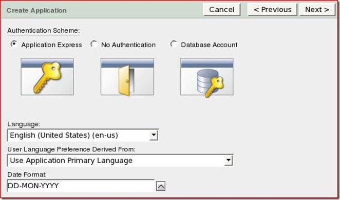Image resolution: width=340 pixels, height=200 pixels.
Task: Open the Language dropdown
Action: [x=83, y=135]
